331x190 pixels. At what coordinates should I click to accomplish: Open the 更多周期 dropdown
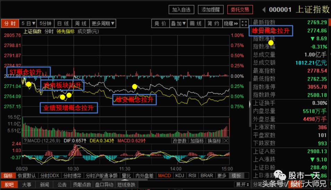[x=103, y=23]
